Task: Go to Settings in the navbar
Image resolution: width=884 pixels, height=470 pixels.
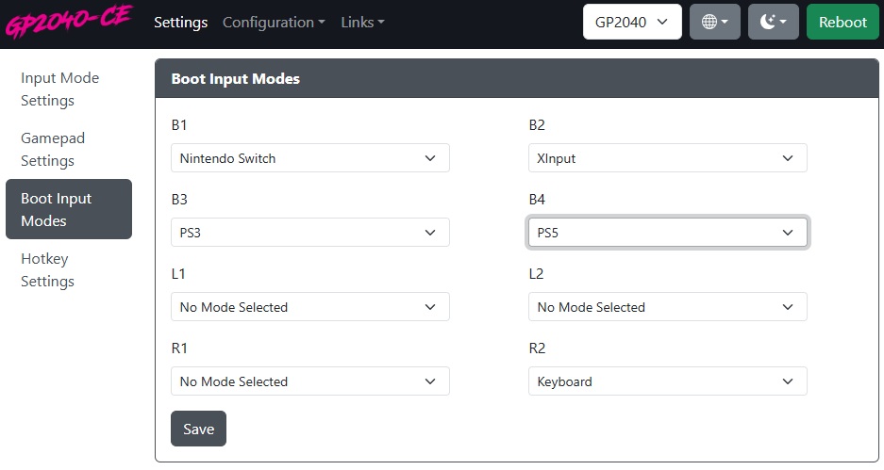Action: 180,22
